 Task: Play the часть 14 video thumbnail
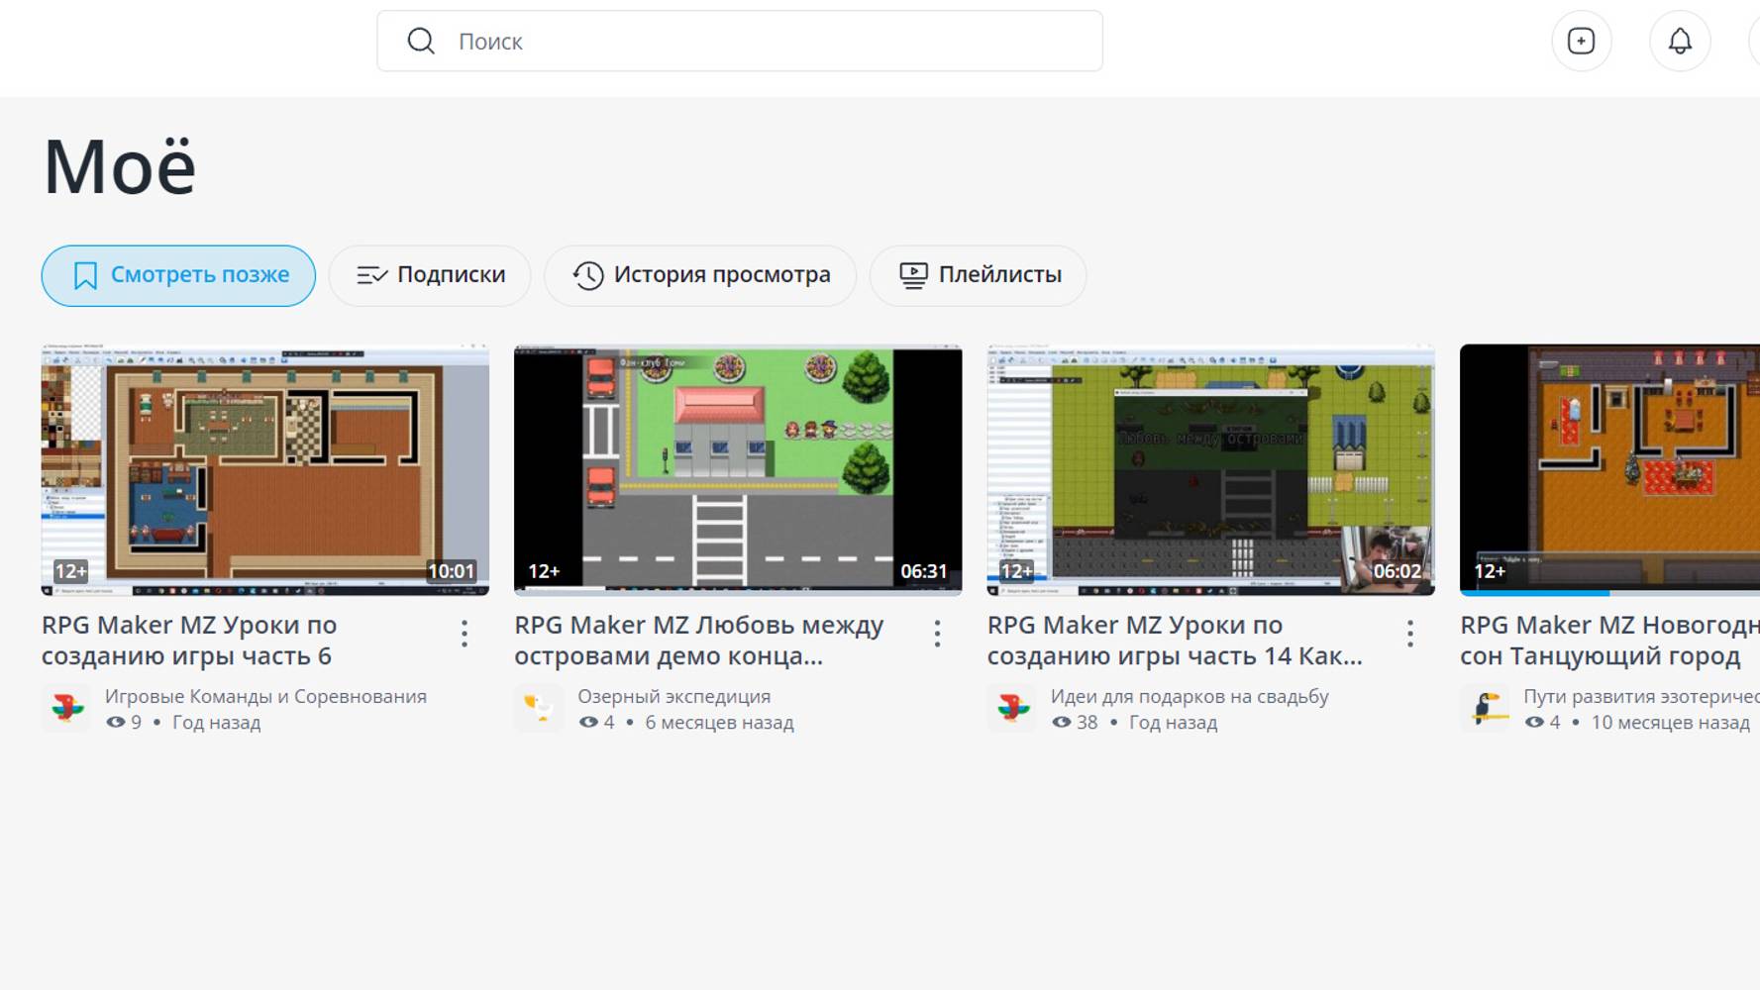tap(1211, 470)
